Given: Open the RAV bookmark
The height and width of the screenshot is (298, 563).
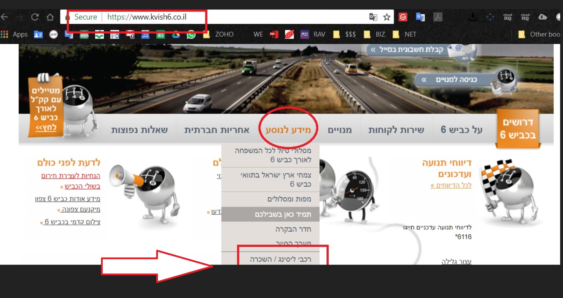Looking at the screenshot, I should 313,34.
